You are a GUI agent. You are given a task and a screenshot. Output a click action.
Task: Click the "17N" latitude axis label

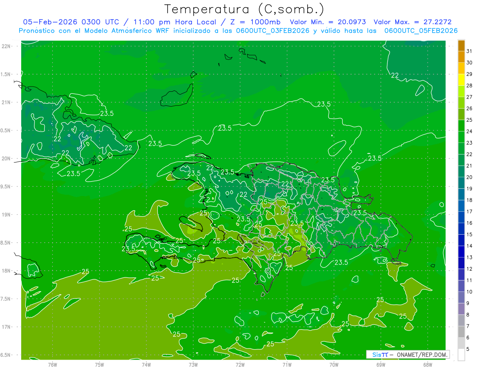pos(6,327)
